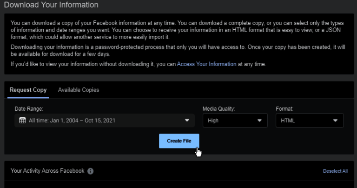357x188 pixels.
Task: Open the Media Quality dropdown arrow
Action: point(259,121)
